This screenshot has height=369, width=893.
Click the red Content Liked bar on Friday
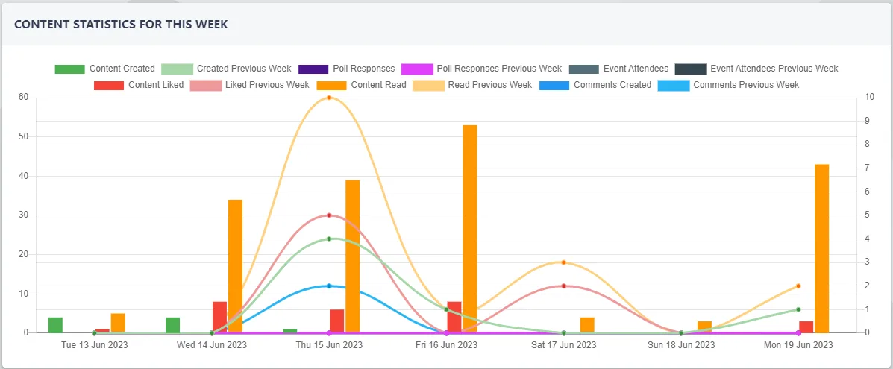coord(454,317)
